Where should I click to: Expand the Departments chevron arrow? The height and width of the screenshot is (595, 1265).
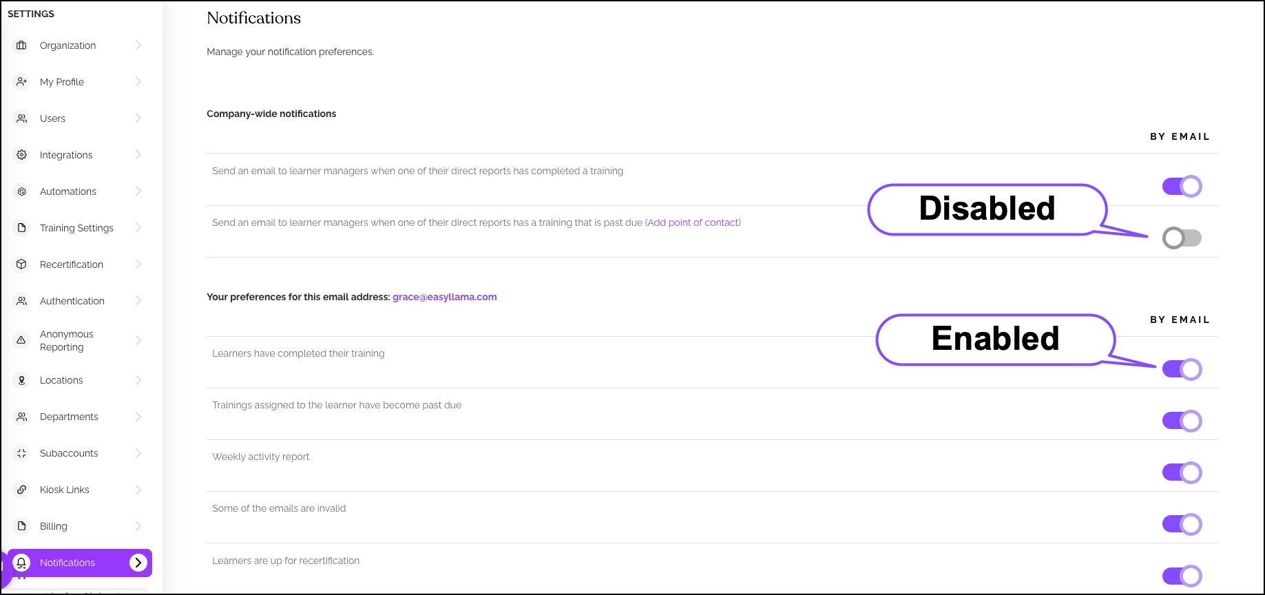click(x=138, y=417)
